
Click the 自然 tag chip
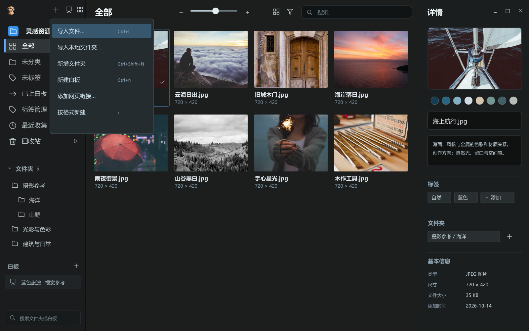439,198
